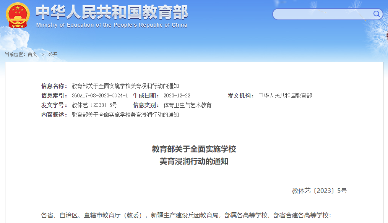Image resolution: width=388 pixels, height=223 pixels.
Task: Click the 发文机构 value 中华人民共和国教育部
Action: tap(285, 95)
